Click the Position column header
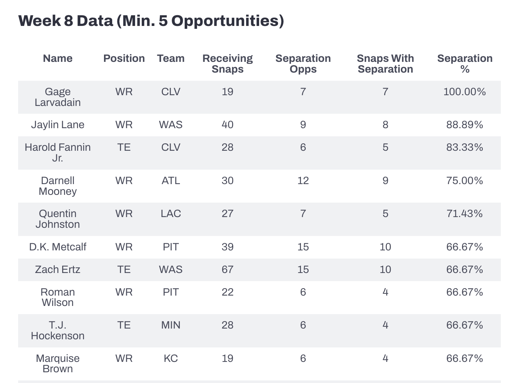The width and height of the screenshot is (516, 383). pyautogui.click(x=124, y=59)
